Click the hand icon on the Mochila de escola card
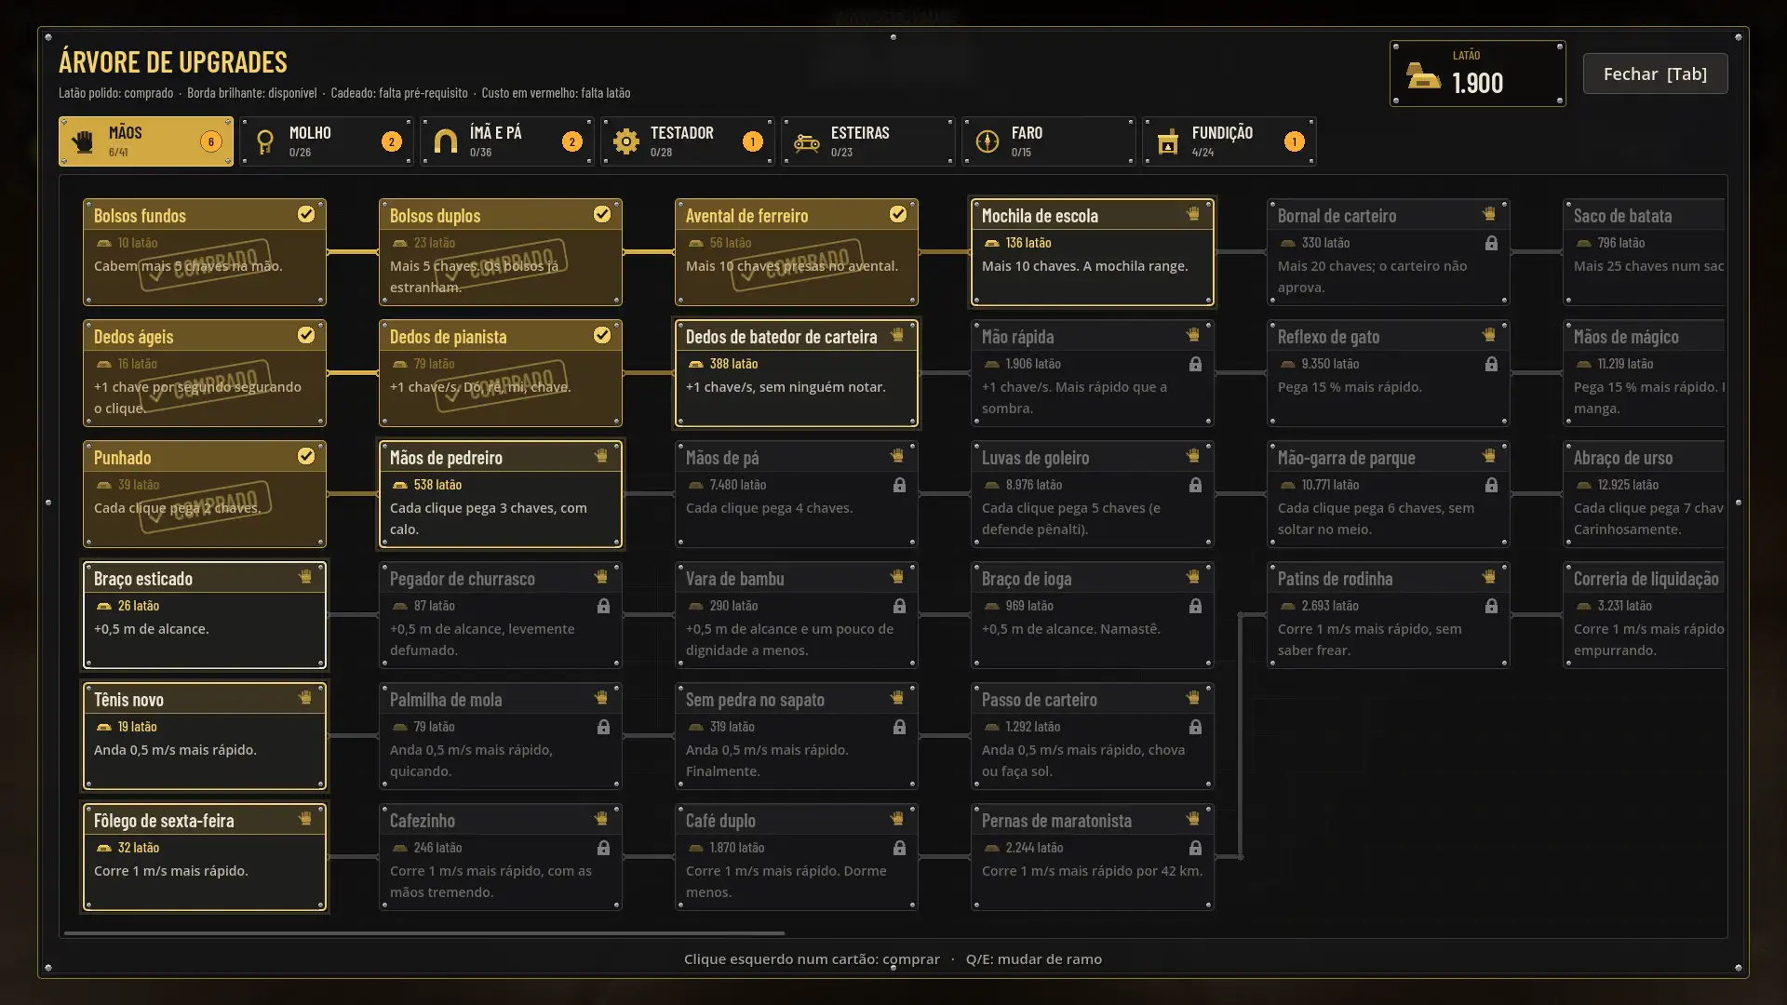This screenshot has height=1005, width=1787. pyautogui.click(x=1193, y=214)
